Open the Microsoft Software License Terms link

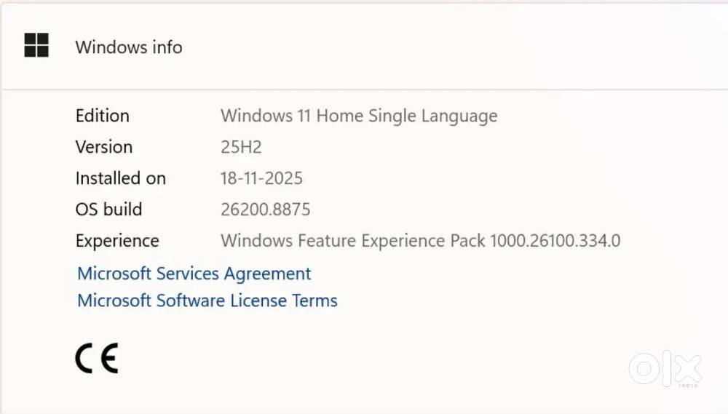click(207, 300)
